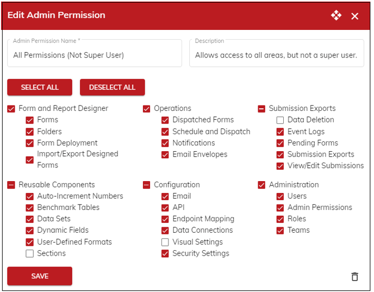The image size is (374, 292).
Task: Click the move dialog drag icon
Action: pyautogui.click(x=336, y=15)
